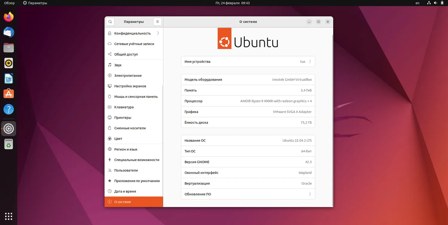
Task: Click the accessibility icon beside Специальные возможности
Action: pyautogui.click(x=110, y=160)
